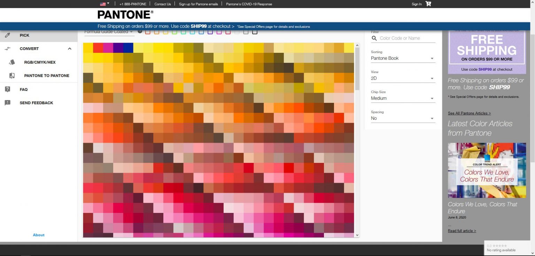Screen dimensions: 535x256
Task: Toggle the black color filter
Action: click(x=255, y=32)
